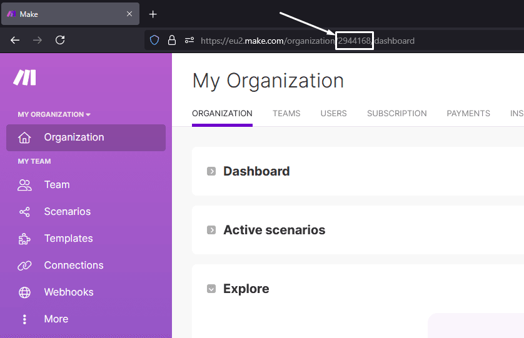Viewport: 524px width, 338px height.
Task: Collapse the Explore section
Action: pyautogui.click(x=211, y=289)
